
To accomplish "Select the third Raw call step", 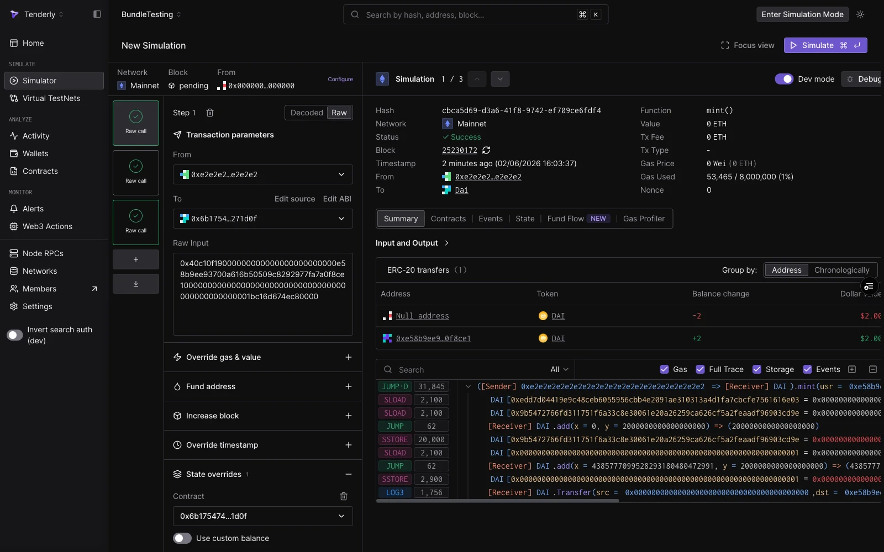I will (136, 222).
